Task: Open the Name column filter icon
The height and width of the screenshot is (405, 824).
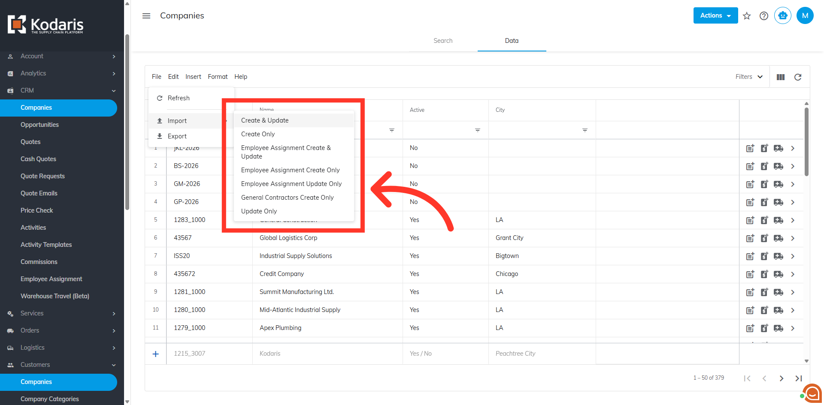Action: pyautogui.click(x=392, y=130)
